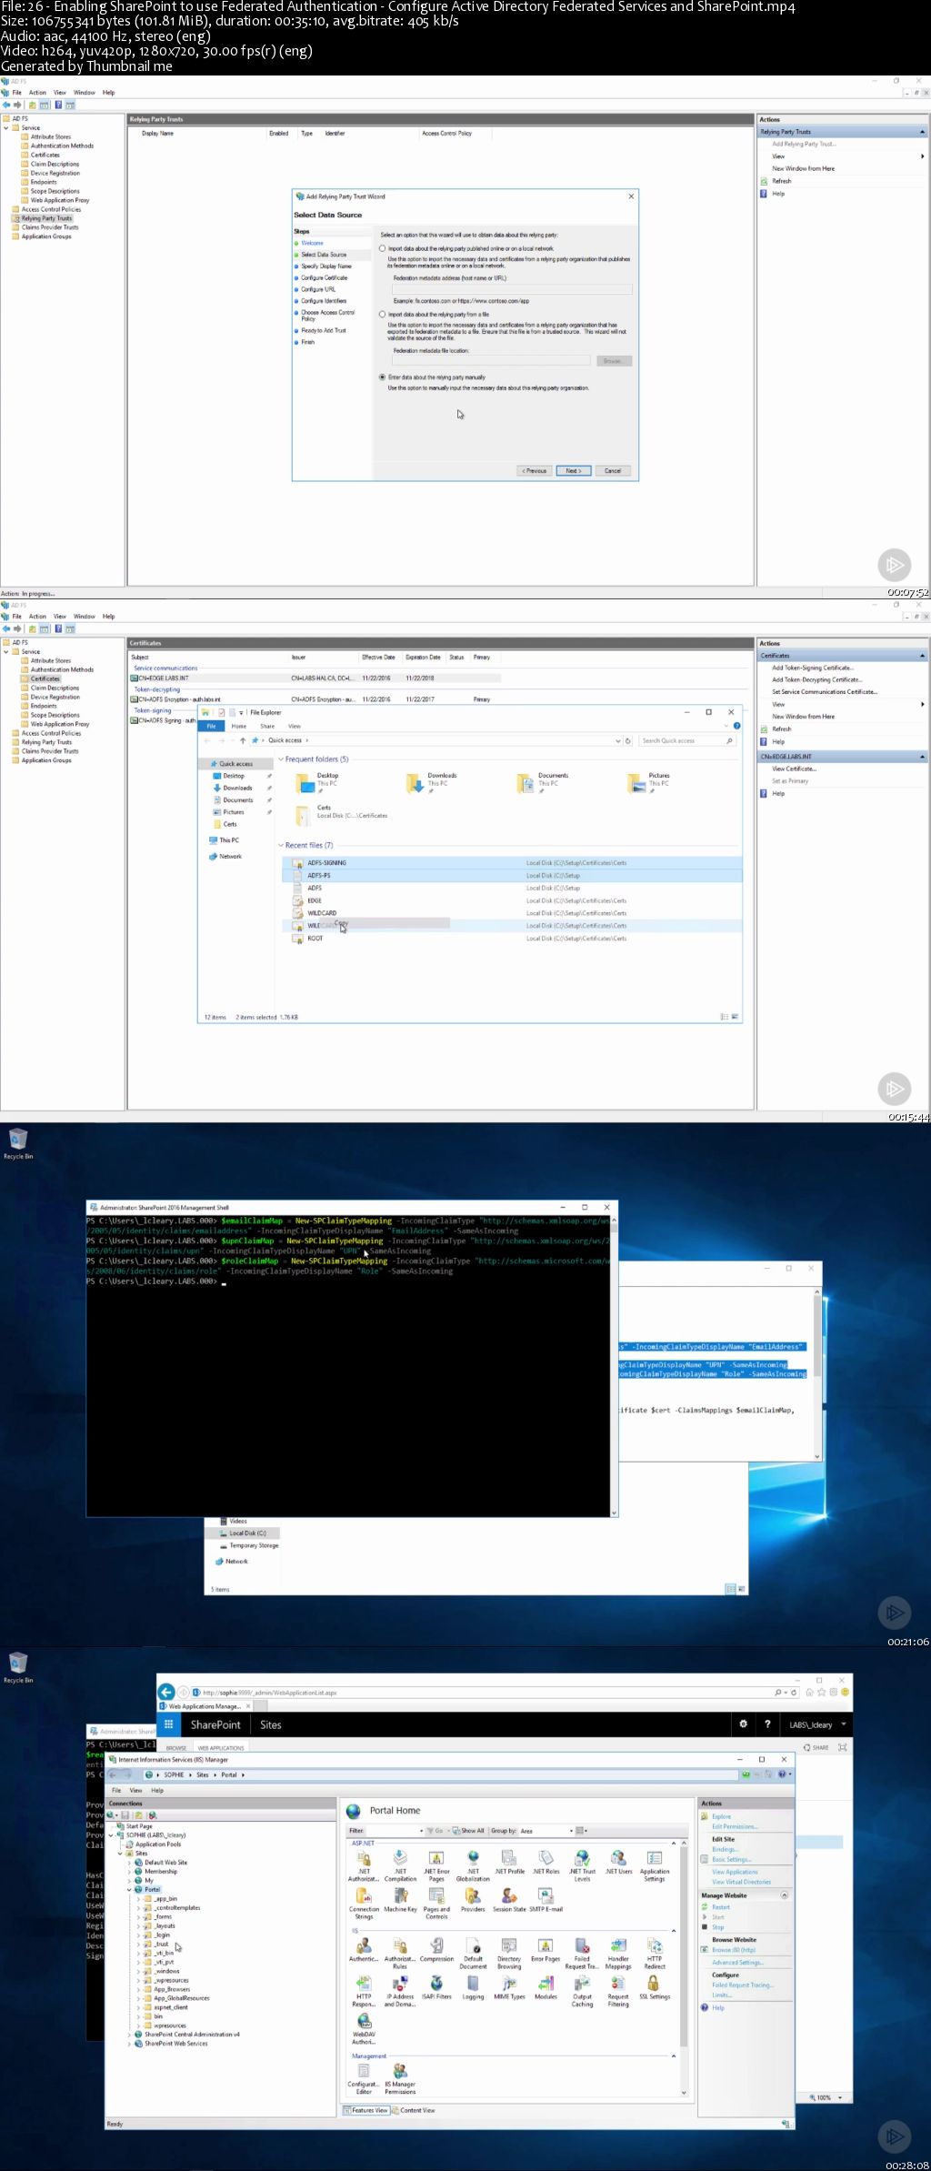Expand the _app_bin folder node
This screenshot has width=931, height=2171.
click(138, 1898)
